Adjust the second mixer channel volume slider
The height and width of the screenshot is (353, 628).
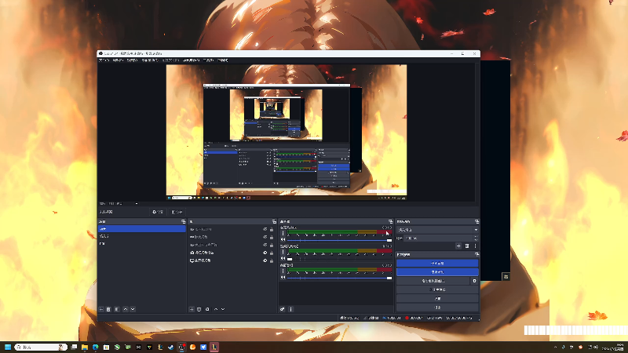pos(340,259)
